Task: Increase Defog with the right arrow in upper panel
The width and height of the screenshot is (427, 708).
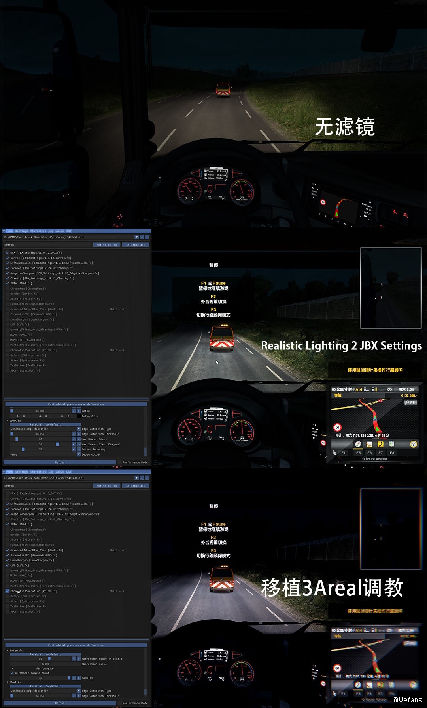Action: 79,411
